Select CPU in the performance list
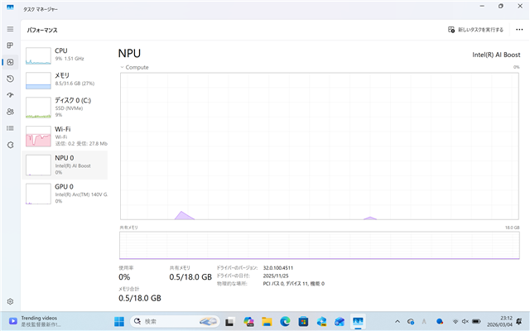Image resolution: width=530 pixels, height=331 pixels. point(65,55)
